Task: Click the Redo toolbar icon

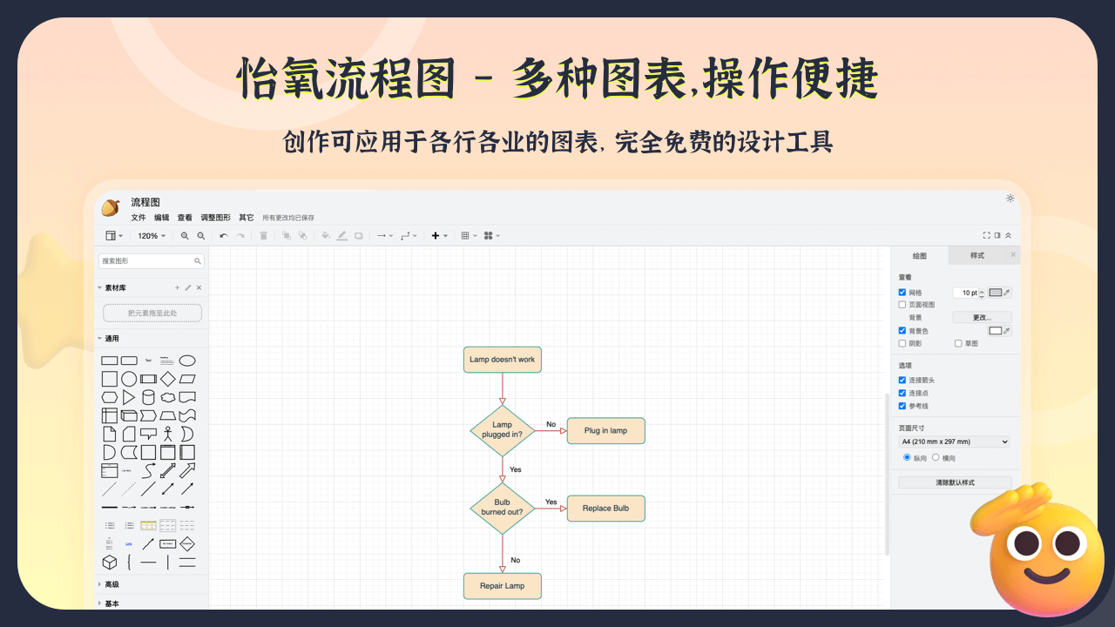Action: tap(240, 235)
